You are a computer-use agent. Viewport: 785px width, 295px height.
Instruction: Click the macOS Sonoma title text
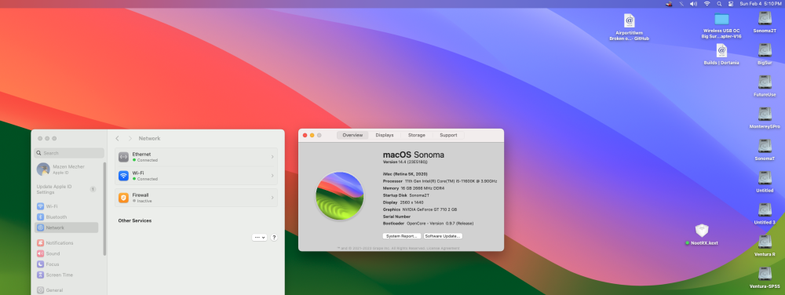tap(414, 155)
